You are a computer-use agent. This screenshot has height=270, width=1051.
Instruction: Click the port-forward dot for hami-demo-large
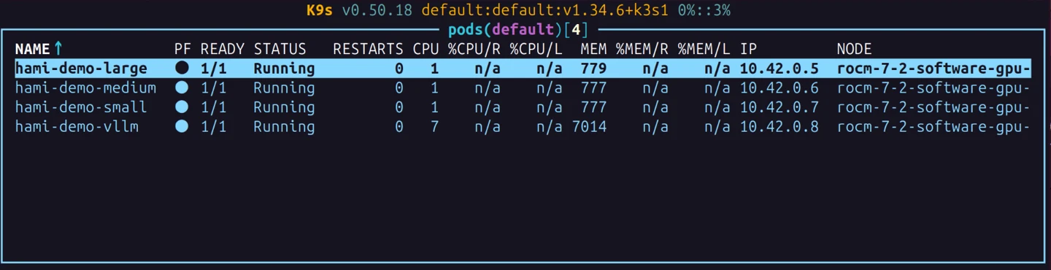[x=182, y=68]
